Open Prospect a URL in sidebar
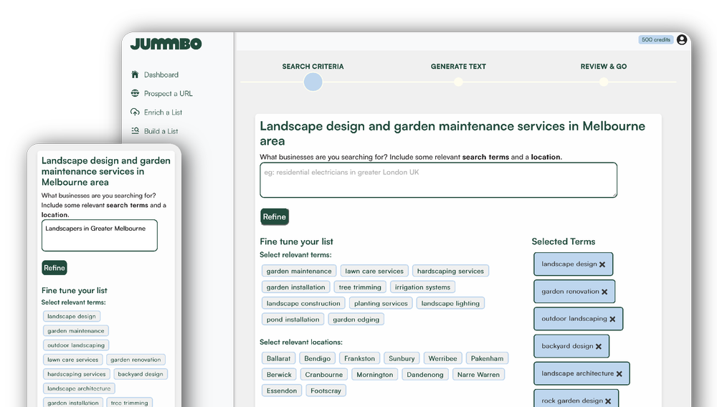717x407 pixels. [x=168, y=93]
